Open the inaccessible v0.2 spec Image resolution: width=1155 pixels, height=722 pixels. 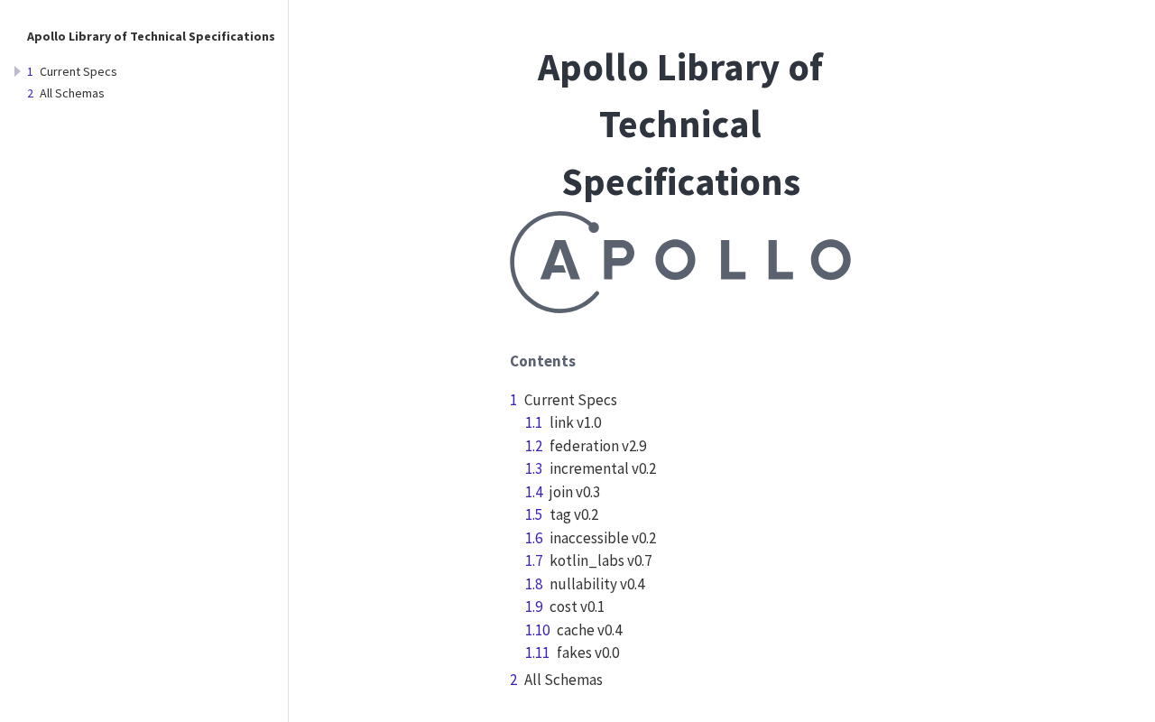[602, 538]
